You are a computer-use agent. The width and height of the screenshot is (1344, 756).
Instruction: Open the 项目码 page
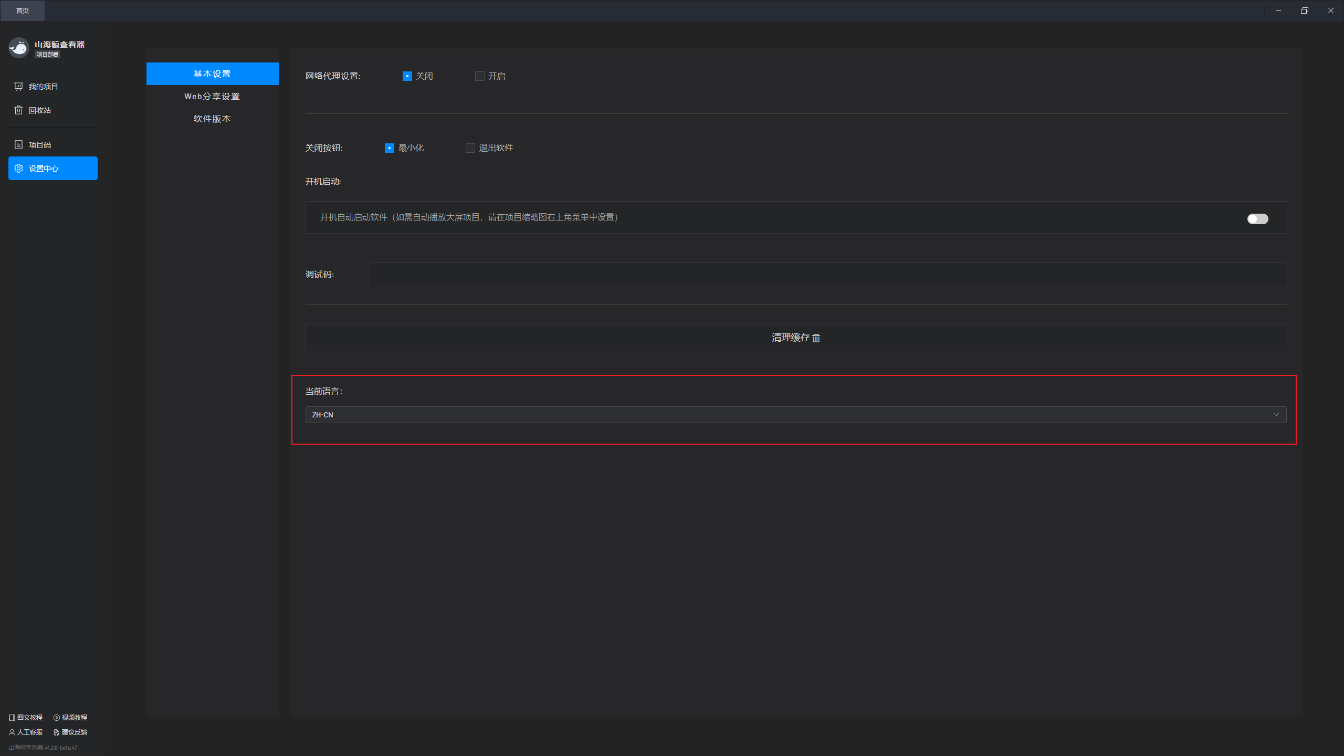39,145
